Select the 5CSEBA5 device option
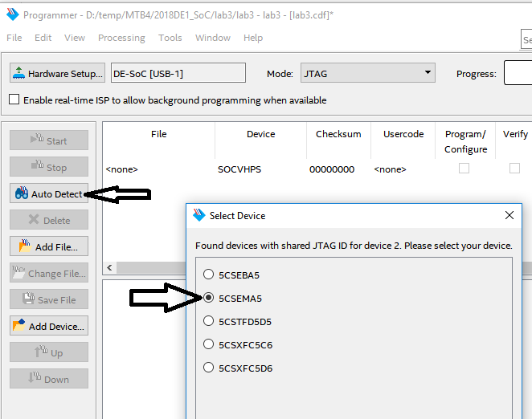The width and height of the screenshot is (532, 419). coord(208,275)
